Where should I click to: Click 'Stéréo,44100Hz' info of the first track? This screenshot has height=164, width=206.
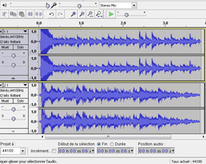[12, 37]
